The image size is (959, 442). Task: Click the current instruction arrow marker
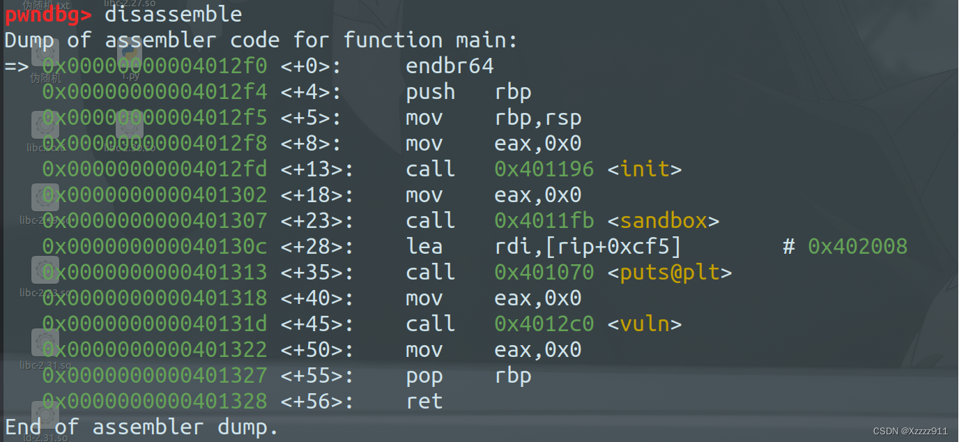click(15, 67)
